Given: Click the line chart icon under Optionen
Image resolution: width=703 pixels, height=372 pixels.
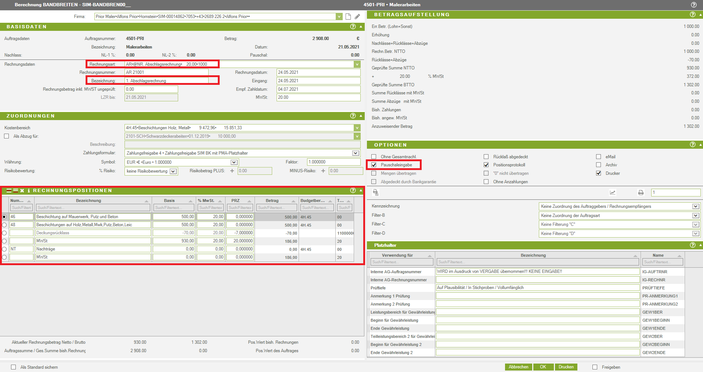Looking at the screenshot, I should coord(612,192).
